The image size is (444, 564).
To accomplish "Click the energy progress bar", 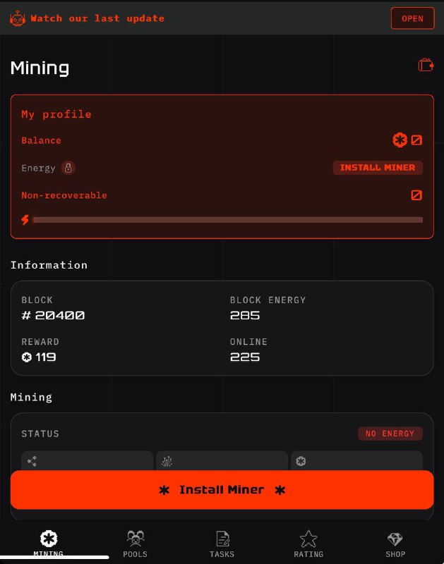I will pyautogui.click(x=227, y=220).
